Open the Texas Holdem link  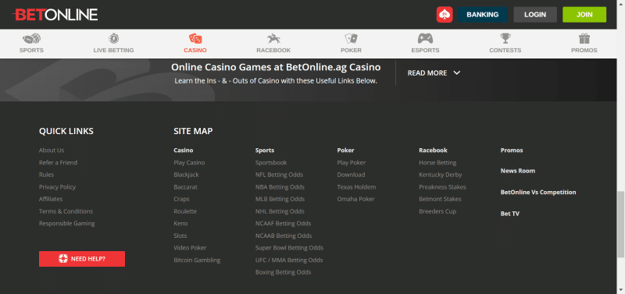tap(356, 187)
